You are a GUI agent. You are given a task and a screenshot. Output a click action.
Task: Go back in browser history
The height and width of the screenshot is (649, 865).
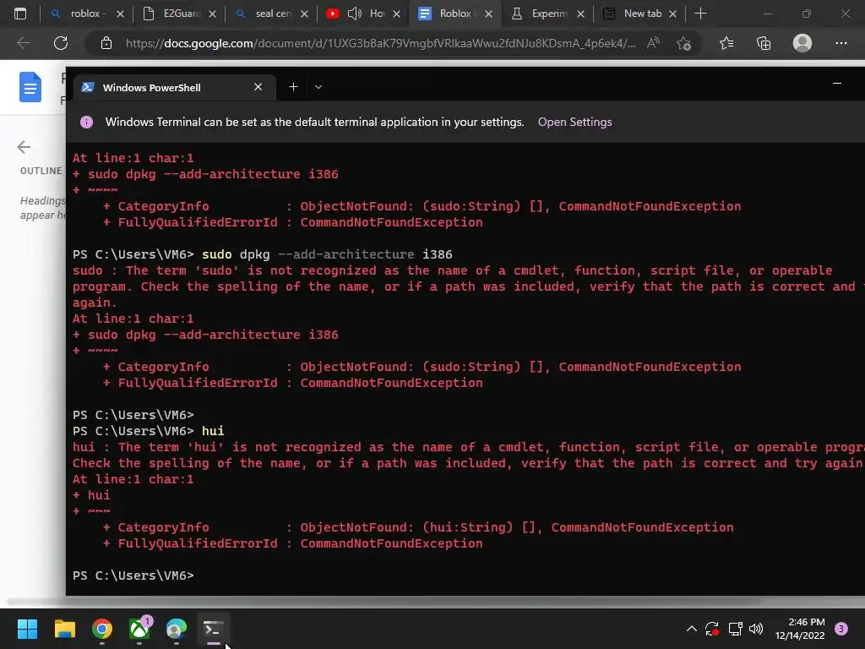click(24, 43)
